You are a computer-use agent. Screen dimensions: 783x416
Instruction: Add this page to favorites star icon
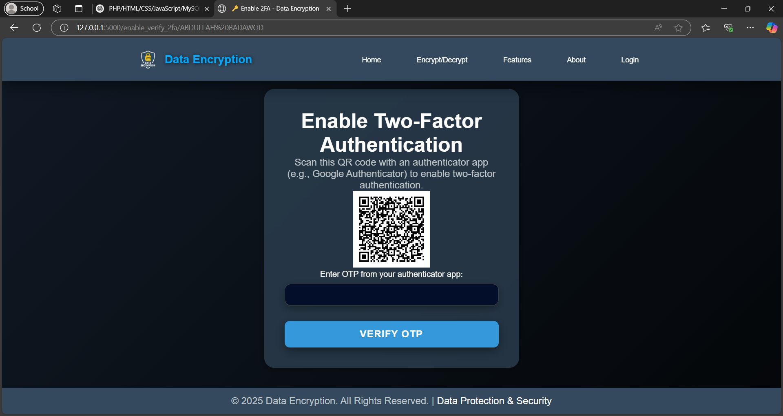[x=679, y=28]
